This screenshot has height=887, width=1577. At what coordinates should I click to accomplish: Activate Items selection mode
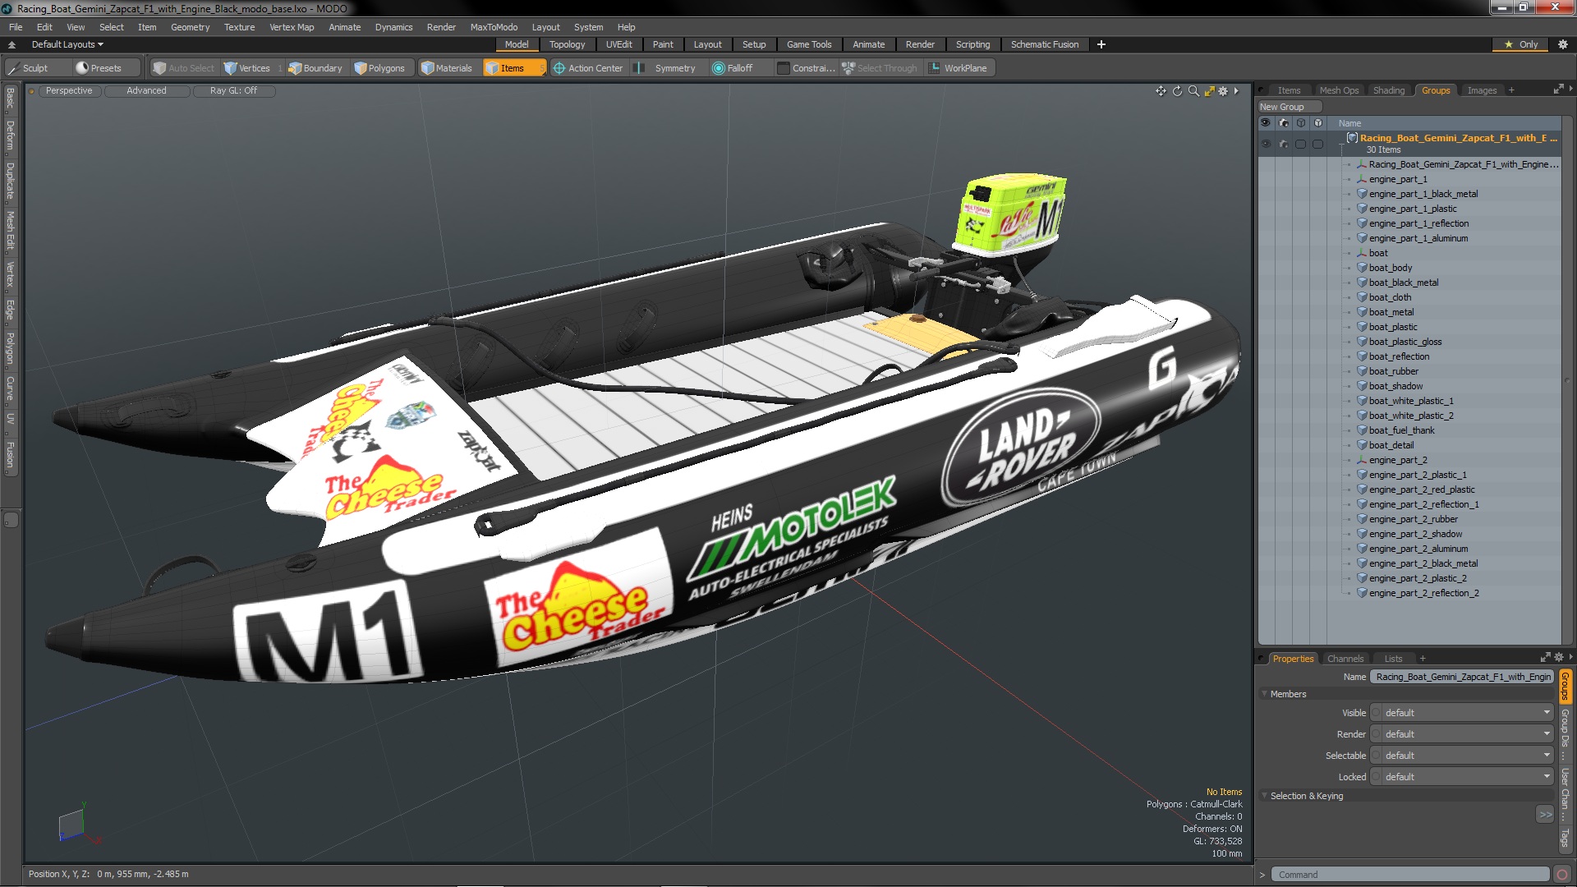pyautogui.click(x=513, y=68)
